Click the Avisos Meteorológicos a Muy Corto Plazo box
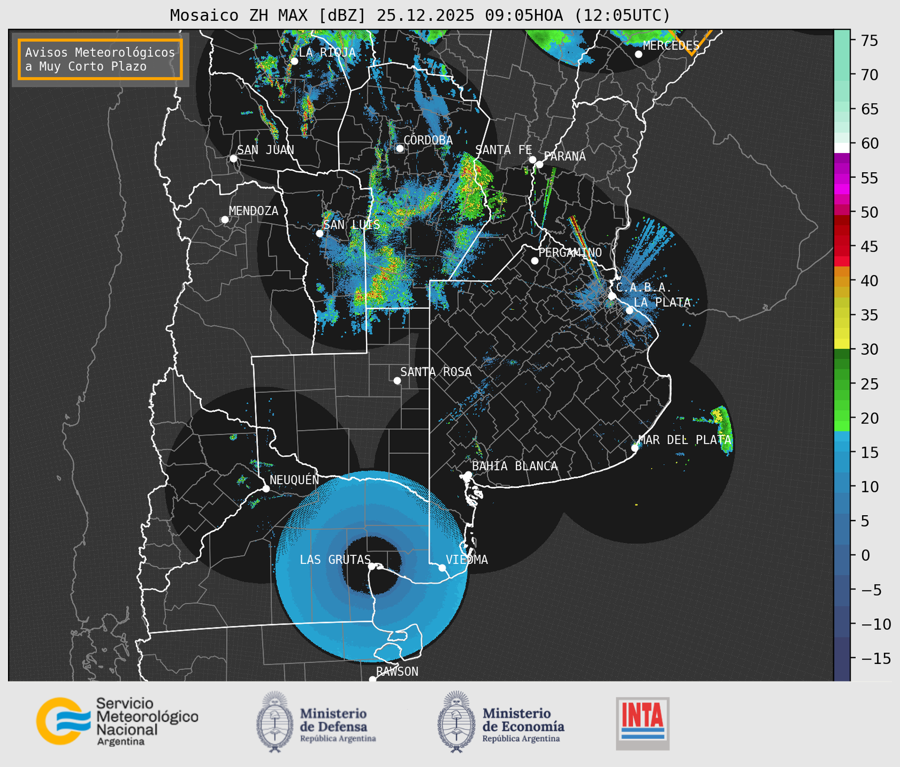Viewport: 900px width, 767px height. [100, 59]
